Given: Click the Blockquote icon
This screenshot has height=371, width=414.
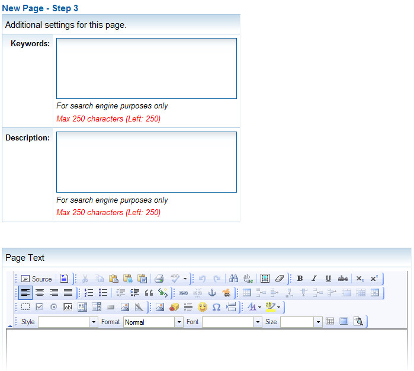Looking at the screenshot, I should (149, 293).
